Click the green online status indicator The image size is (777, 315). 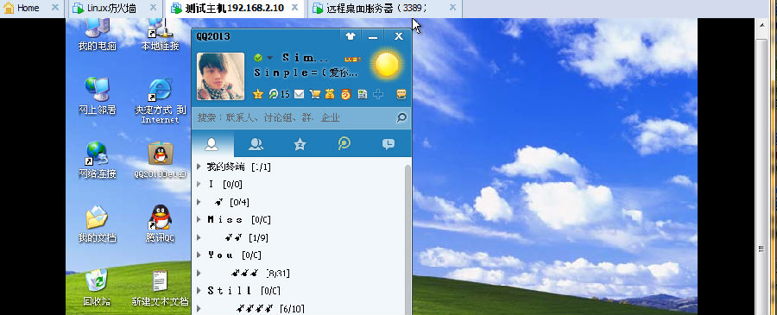pos(258,58)
